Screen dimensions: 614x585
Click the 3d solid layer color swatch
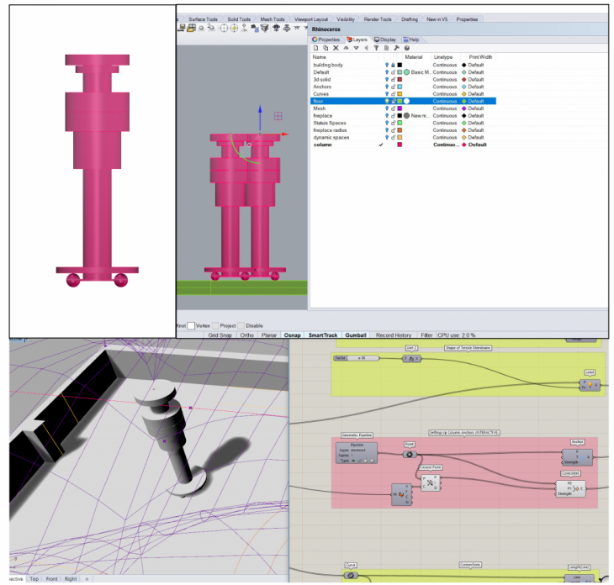400,79
